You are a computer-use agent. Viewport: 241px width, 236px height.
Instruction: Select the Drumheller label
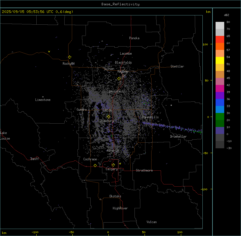[178, 136]
